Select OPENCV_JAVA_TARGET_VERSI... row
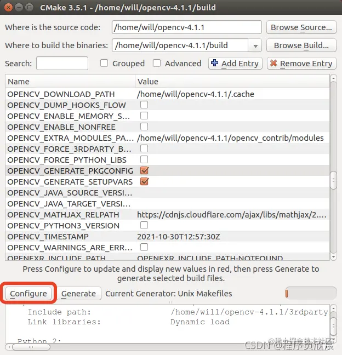Viewport: 342px width, 355px height. coord(167,204)
